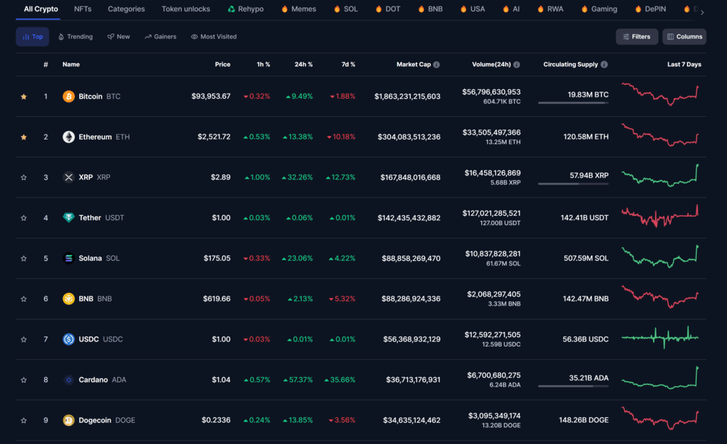The height and width of the screenshot is (444, 727).
Task: Open the BNB category tab
Action: 430,9
